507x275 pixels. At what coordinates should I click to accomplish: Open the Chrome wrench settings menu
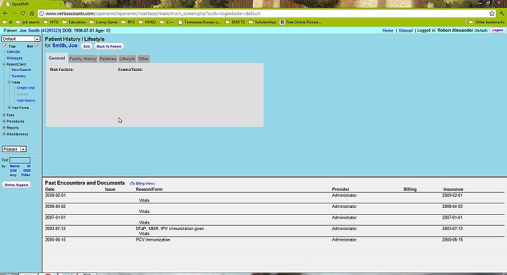[x=500, y=13]
